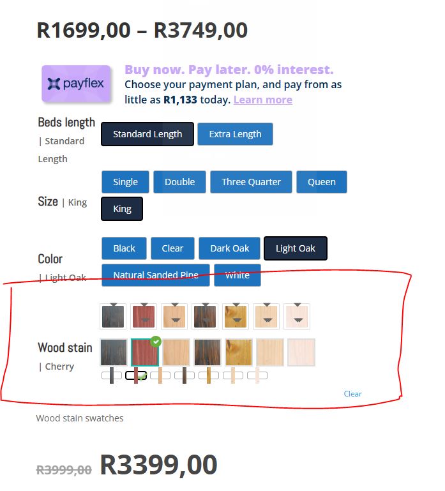Click the Clear link under wood stains
This screenshot has width=445, height=491.
352,394
